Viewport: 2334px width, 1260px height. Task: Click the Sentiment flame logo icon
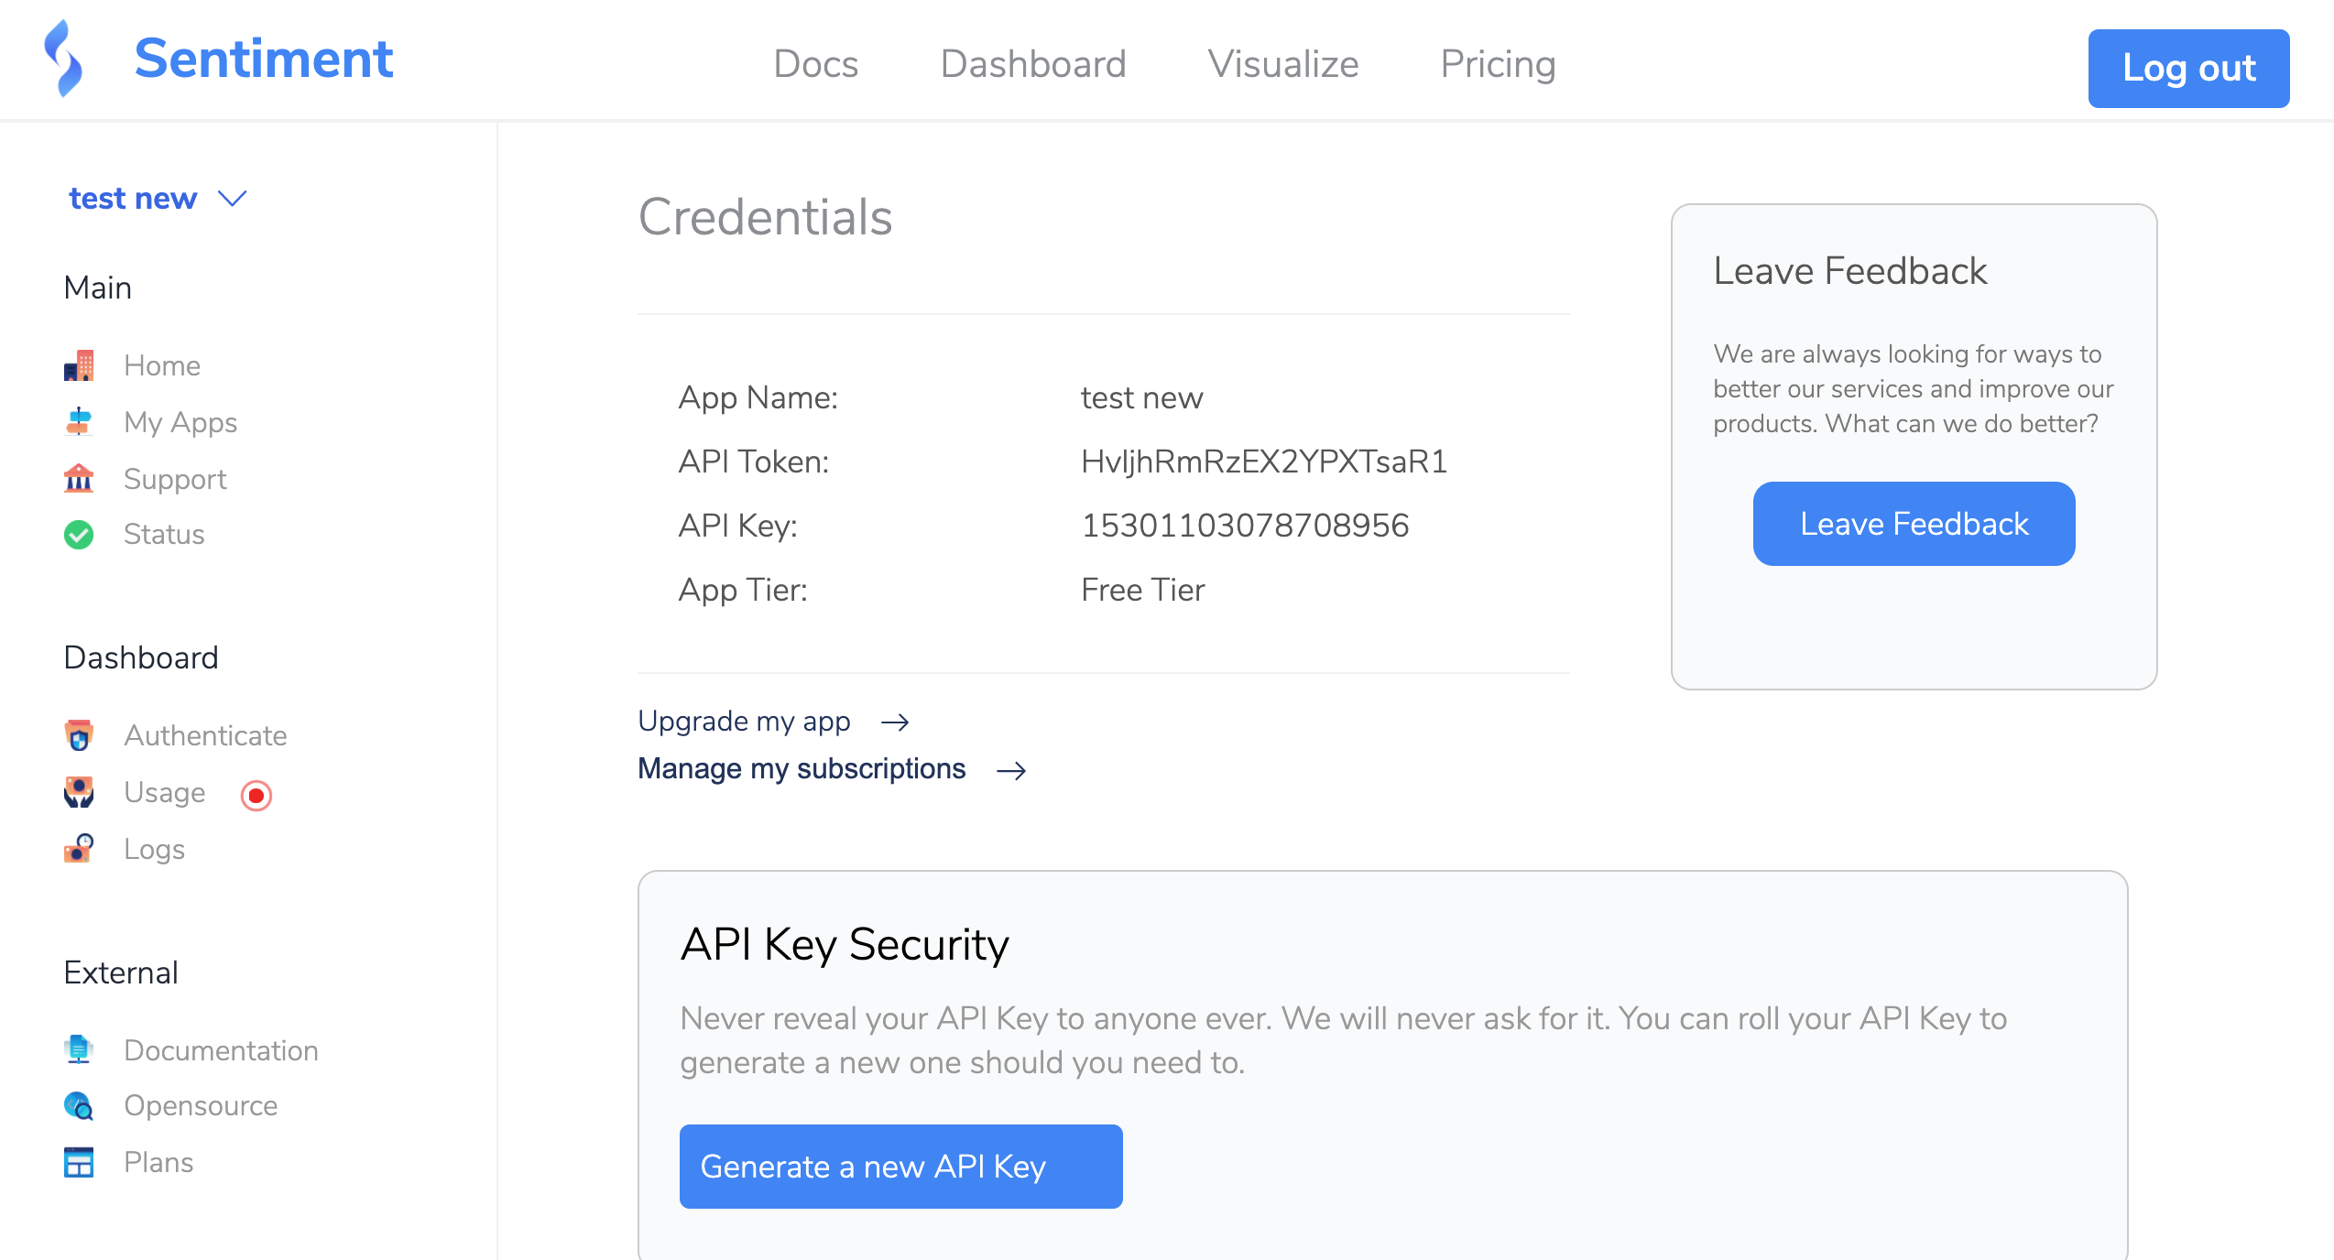tap(63, 59)
